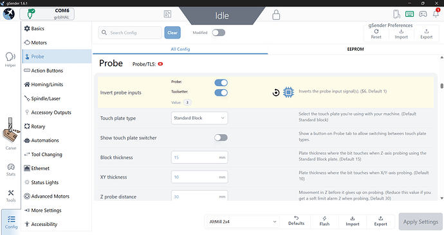The width and height of the screenshot is (444, 235).
Task: Import gSender Preferences
Action: 402,34
